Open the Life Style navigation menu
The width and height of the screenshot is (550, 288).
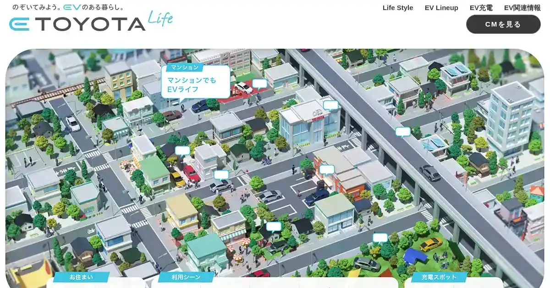(397, 8)
